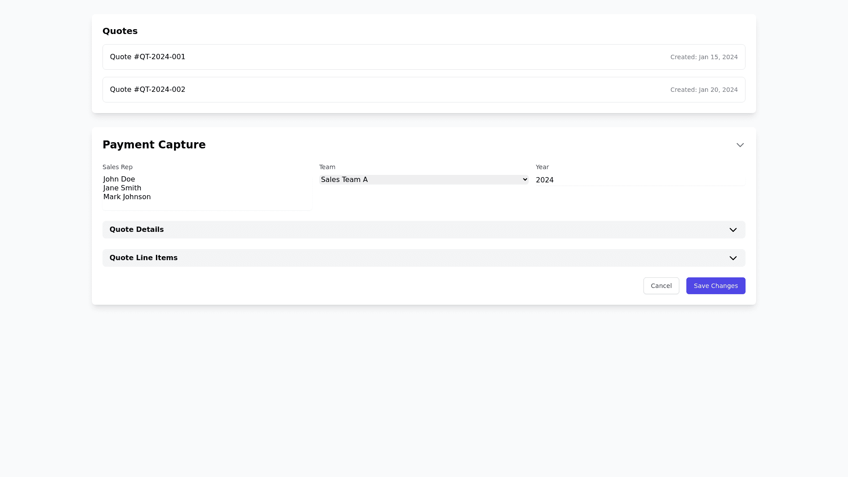Click the Quote Line Items chevron arrow

tap(733, 258)
